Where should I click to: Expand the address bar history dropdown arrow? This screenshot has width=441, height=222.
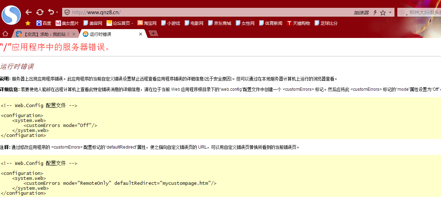tap(390, 12)
